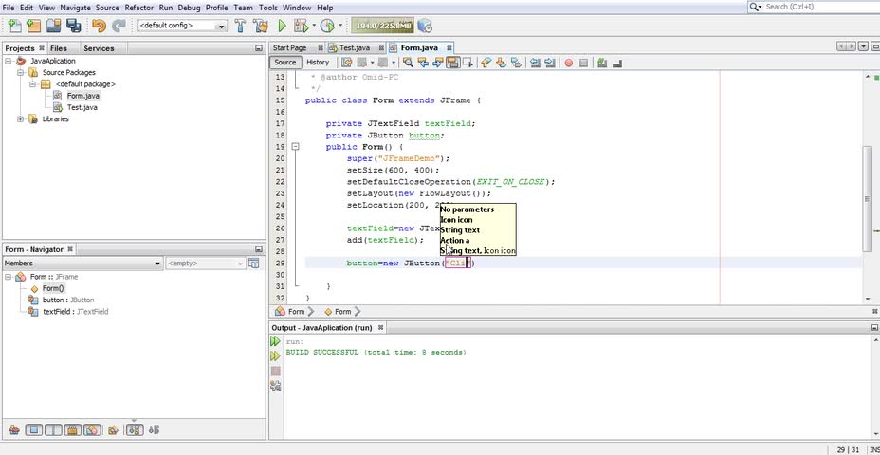The height and width of the screenshot is (455, 880).
Task: Open the Refactor menu
Action: tap(138, 8)
